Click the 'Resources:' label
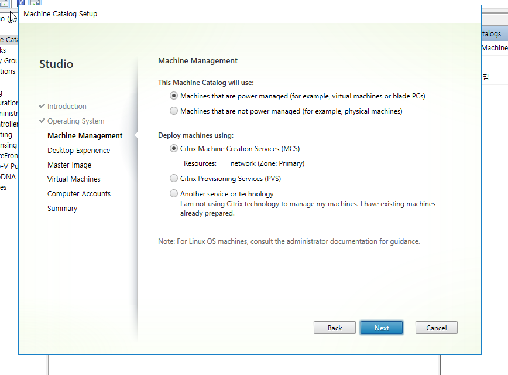The image size is (508, 375). click(200, 163)
